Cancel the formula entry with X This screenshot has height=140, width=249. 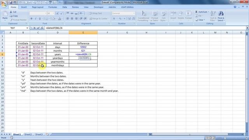(35, 28)
